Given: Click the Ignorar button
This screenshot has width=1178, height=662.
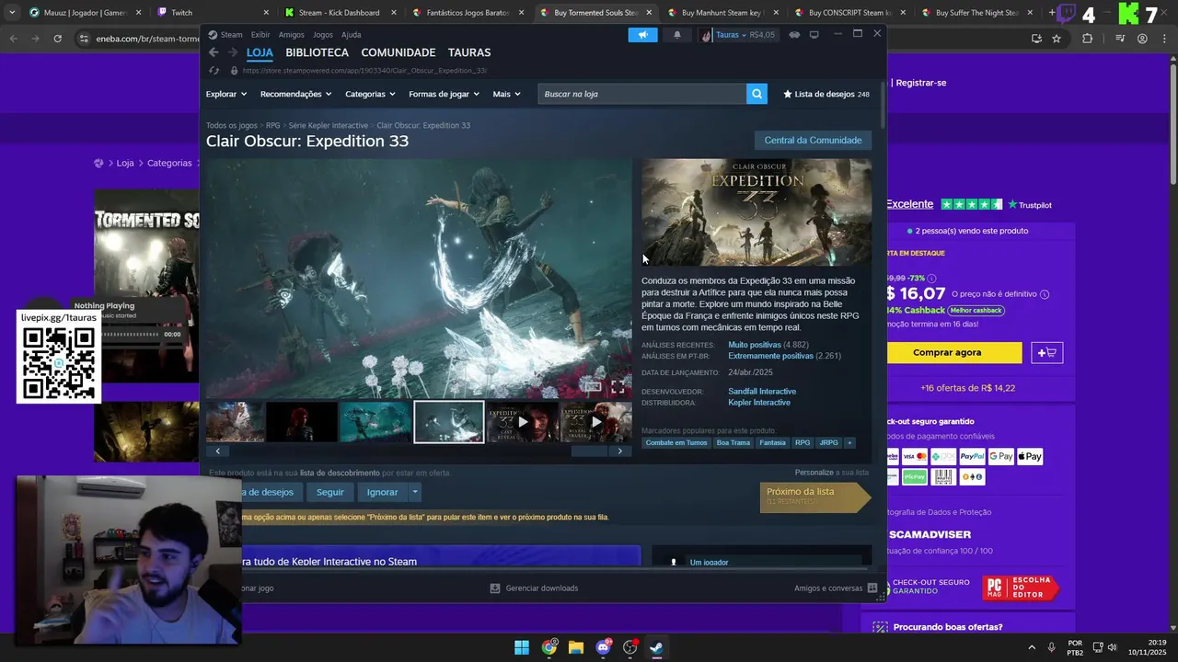Looking at the screenshot, I should 383,492.
